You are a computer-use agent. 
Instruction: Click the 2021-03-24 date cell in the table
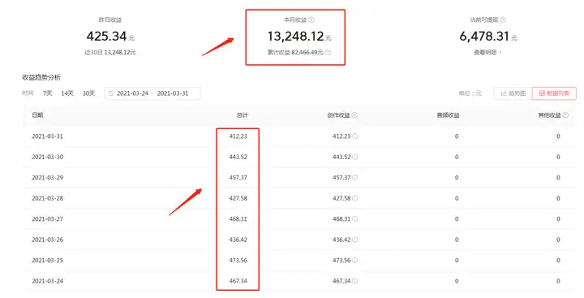click(47, 281)
